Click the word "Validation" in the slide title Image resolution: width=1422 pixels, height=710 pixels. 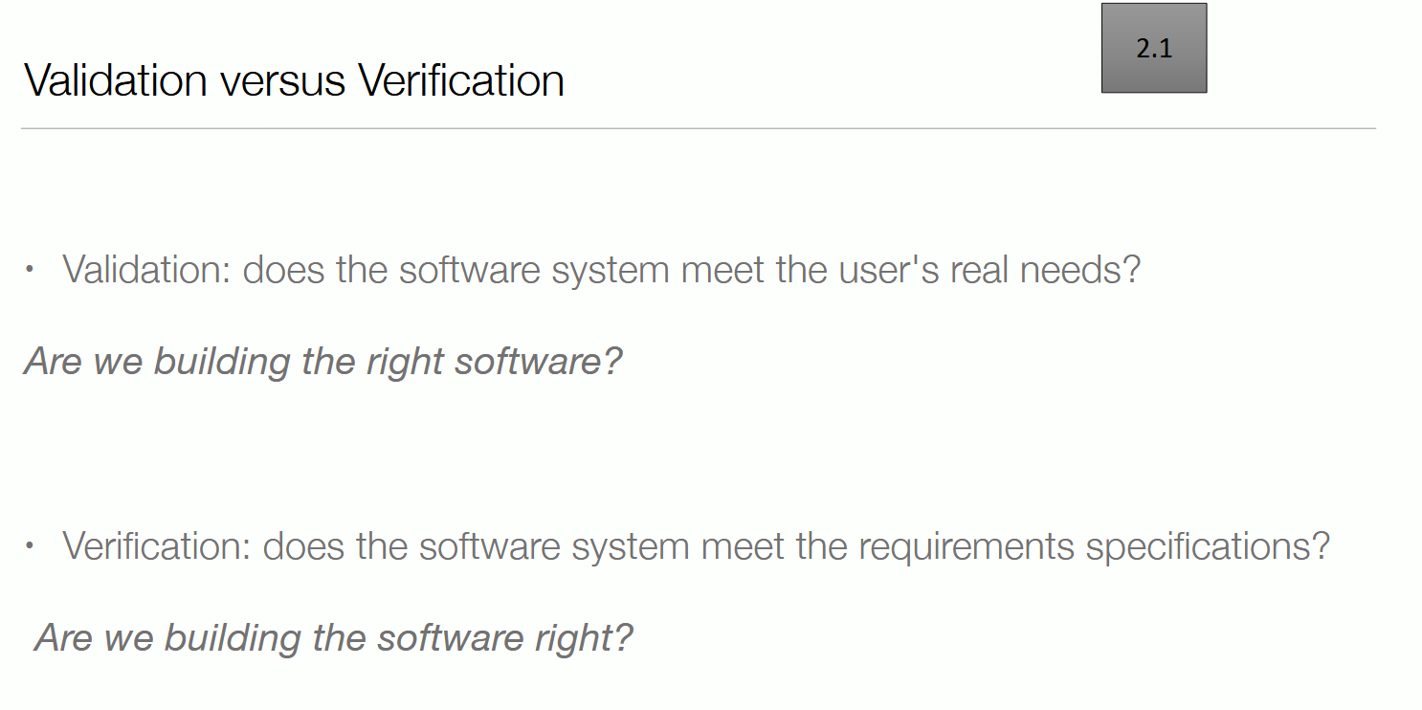[115, 80]
